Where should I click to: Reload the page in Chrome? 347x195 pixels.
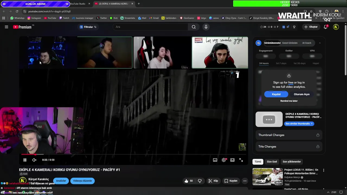[x=17, y=11]
